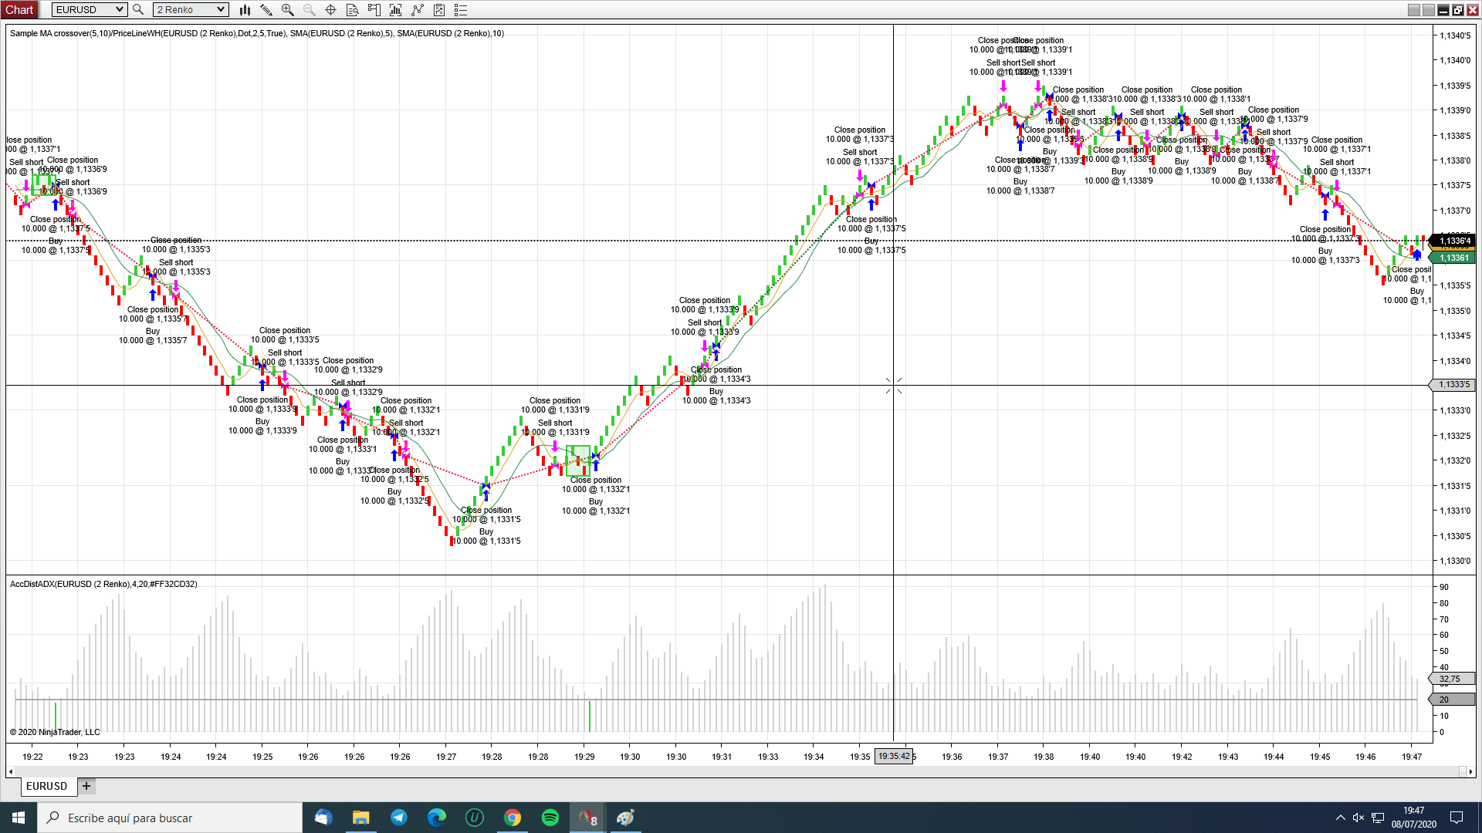Click the instrument search magnifier icon

click(x=138, y=10)
